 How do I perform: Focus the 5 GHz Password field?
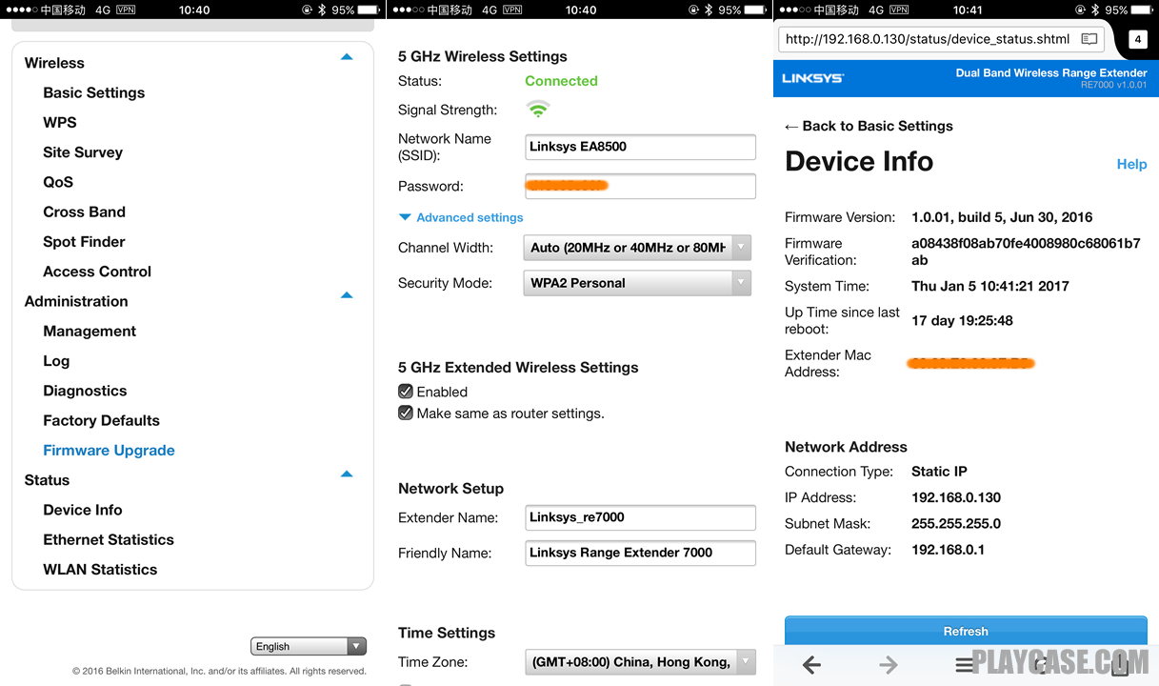point(640,186)
